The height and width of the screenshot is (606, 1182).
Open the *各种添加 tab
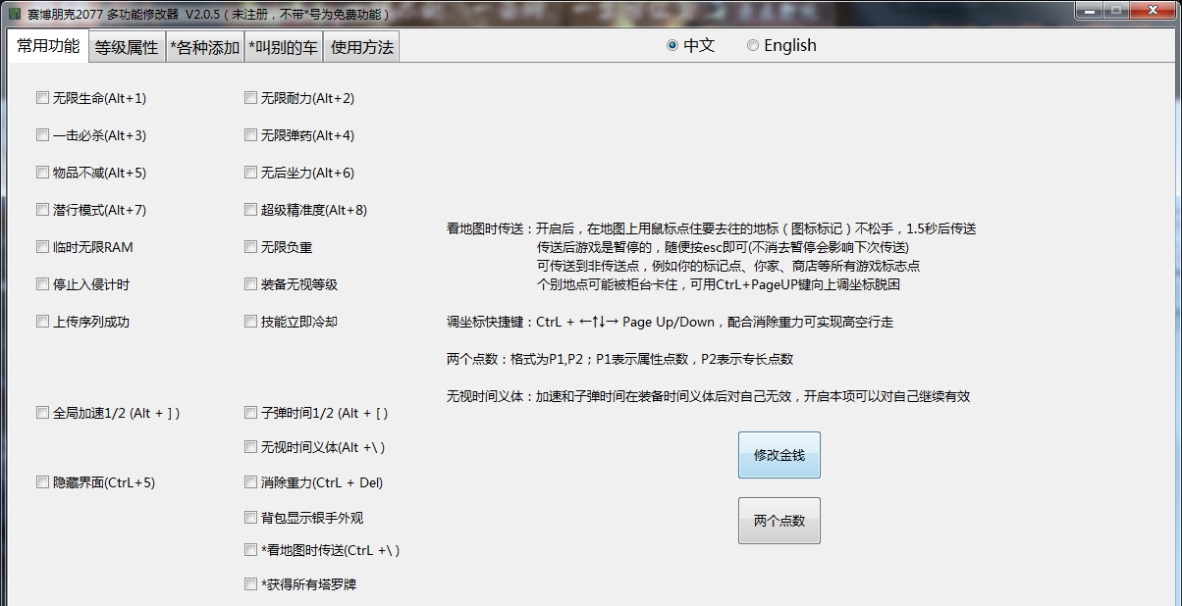pos(204,46)
